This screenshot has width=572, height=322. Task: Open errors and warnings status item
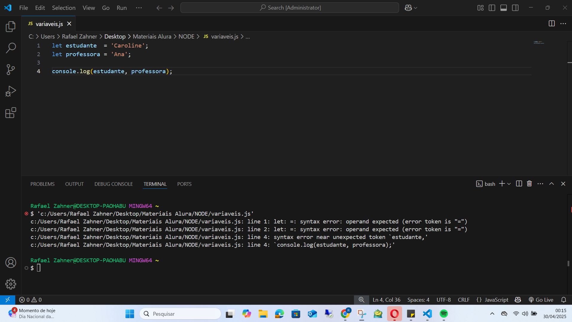(30, 300)
